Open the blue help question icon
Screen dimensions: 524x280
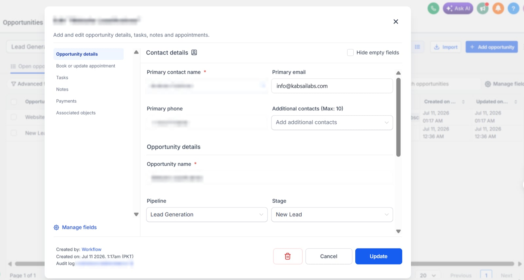point(514,8)
